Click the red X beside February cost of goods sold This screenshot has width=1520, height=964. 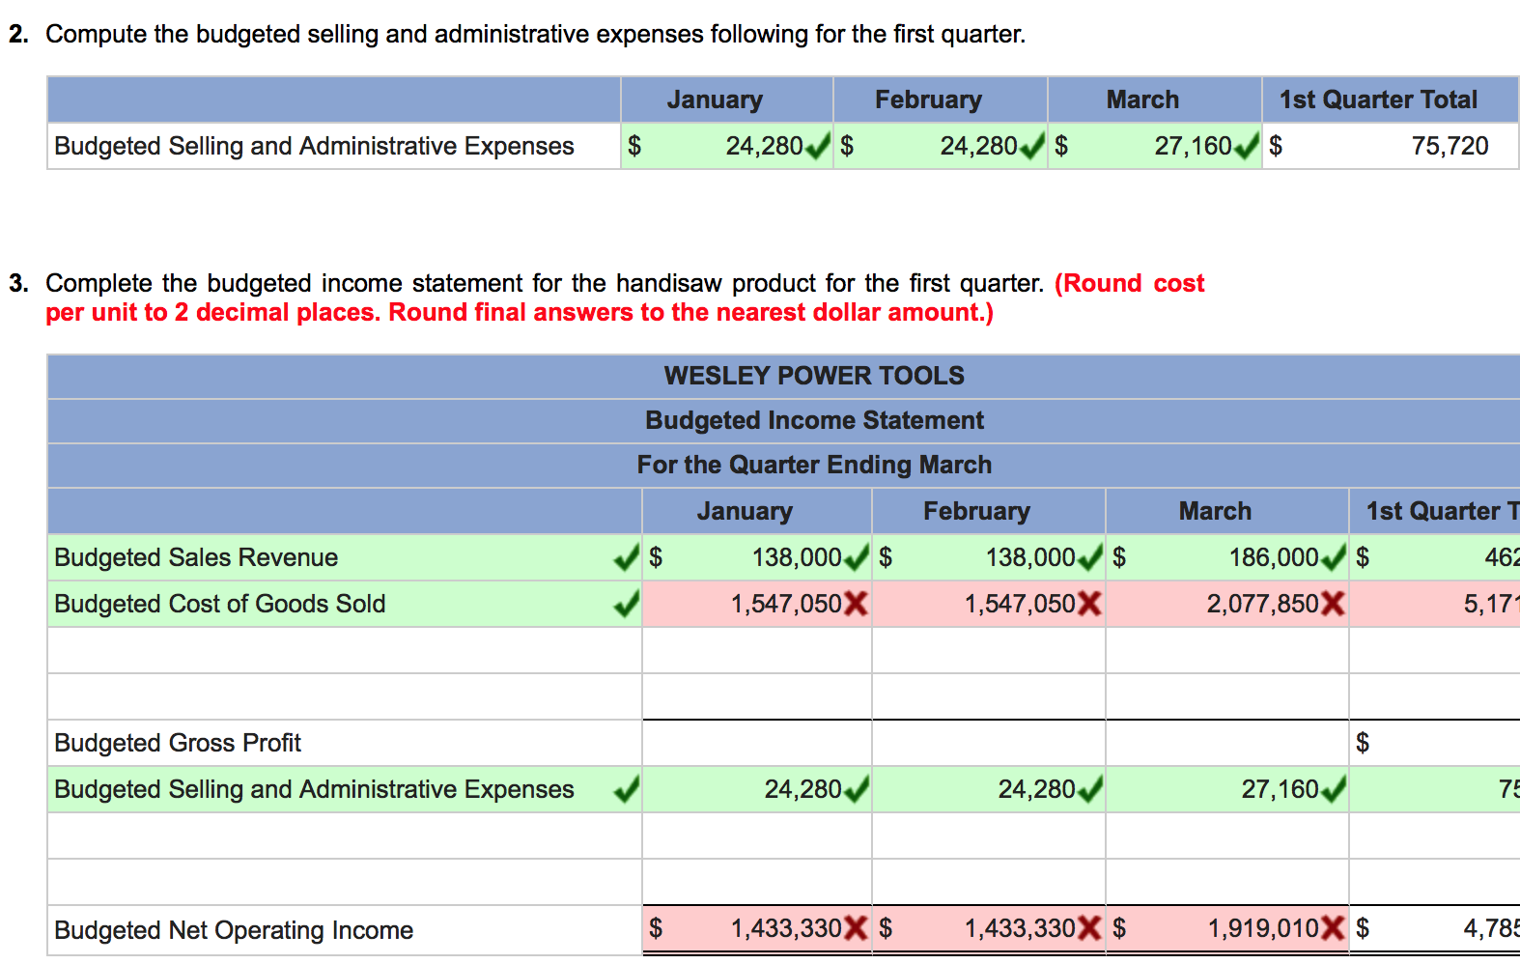tap(1089, 604)
